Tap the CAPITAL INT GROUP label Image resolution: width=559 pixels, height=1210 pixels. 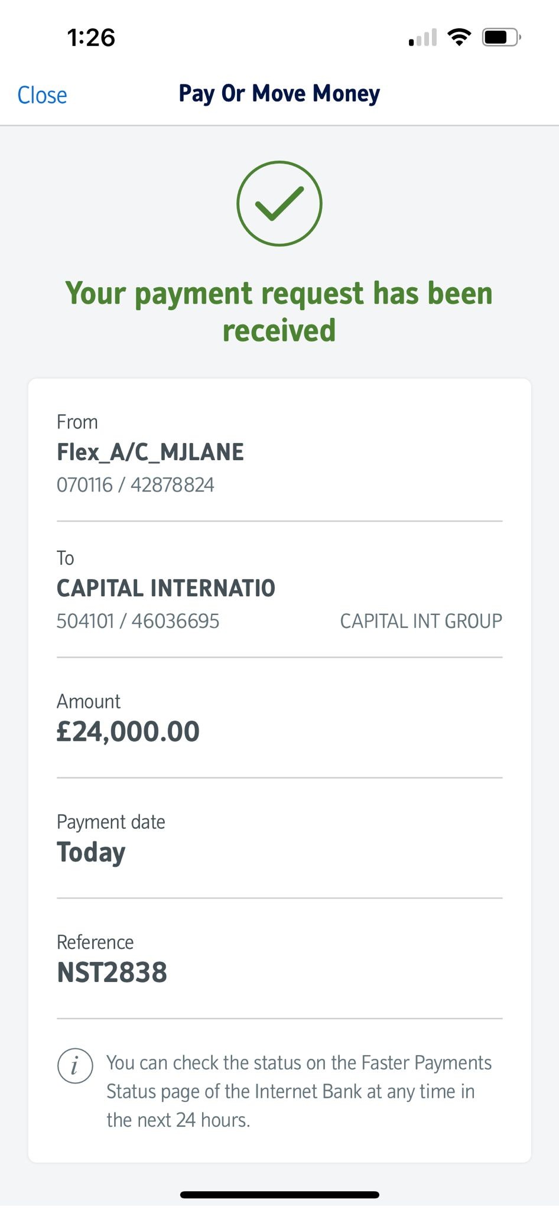421,621
